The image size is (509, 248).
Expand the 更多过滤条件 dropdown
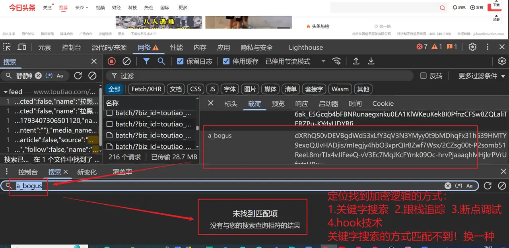click(482, 76)
